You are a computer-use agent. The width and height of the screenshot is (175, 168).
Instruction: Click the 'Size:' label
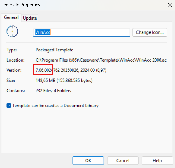(11, 80)
